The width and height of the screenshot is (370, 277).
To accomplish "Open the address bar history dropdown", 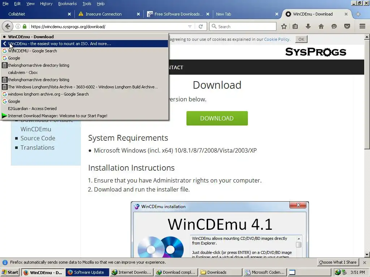I will click(190, 26).
